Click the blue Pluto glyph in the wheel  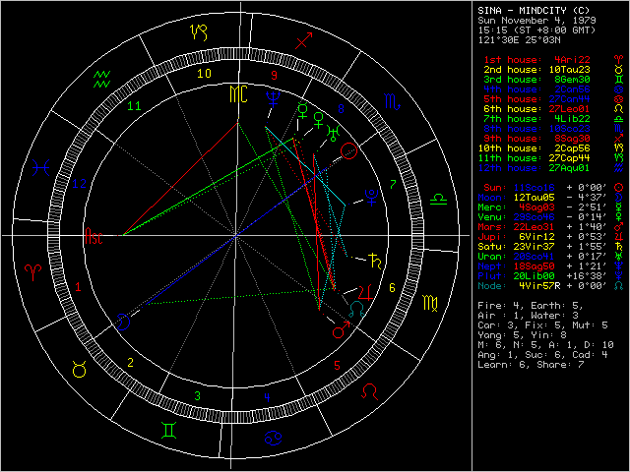pos(371,196)
